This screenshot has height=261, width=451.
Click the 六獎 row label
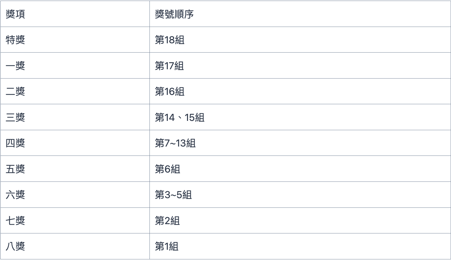point(75,195)
